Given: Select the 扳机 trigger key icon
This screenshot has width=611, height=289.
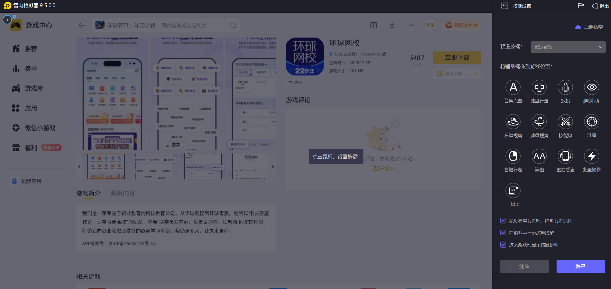Looking at the screenshot, I should point(565,87).
